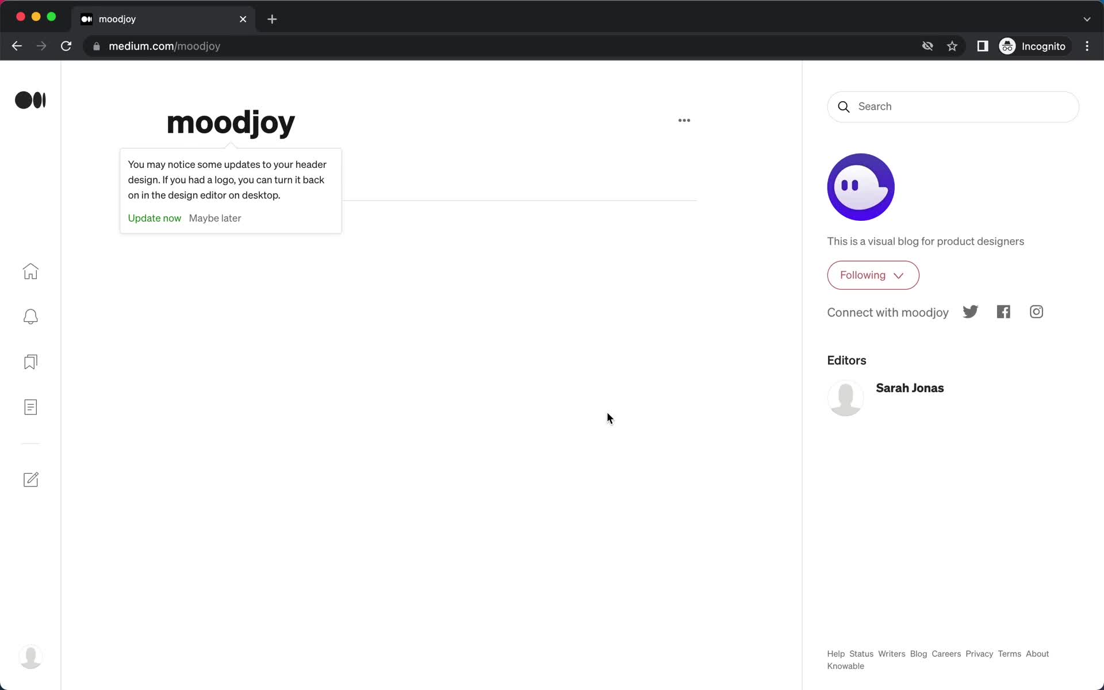The image size is (1104, 690).
Task: Click the stories/list icon in sidebar
Action: (x=30, y=407)
